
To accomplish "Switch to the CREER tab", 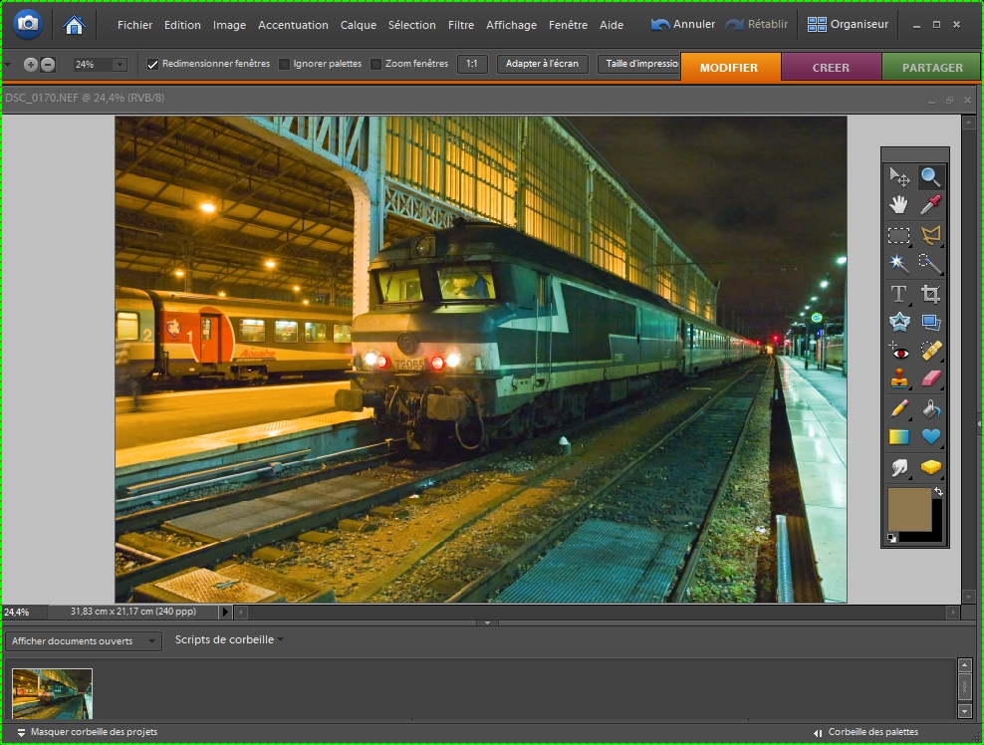I will coord(831,67).
